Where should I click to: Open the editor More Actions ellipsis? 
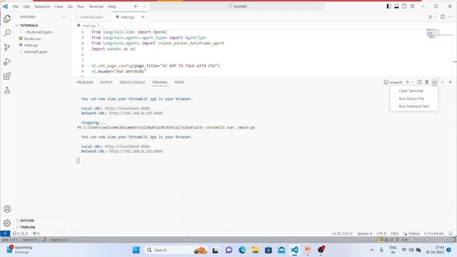tap(451, 17)
